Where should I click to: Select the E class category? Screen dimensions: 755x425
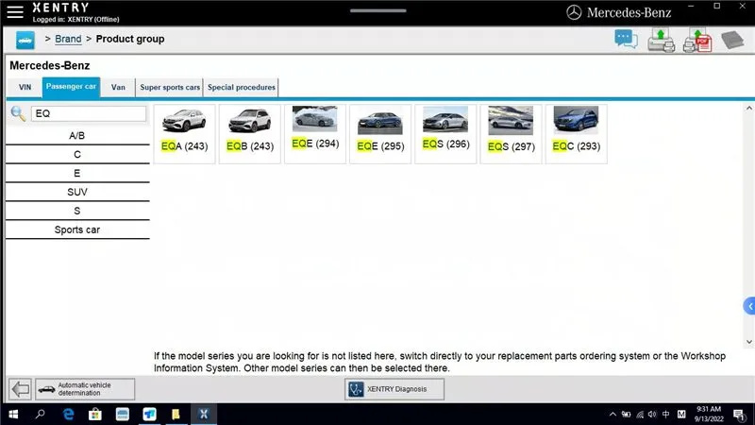[x=77, y=174]
